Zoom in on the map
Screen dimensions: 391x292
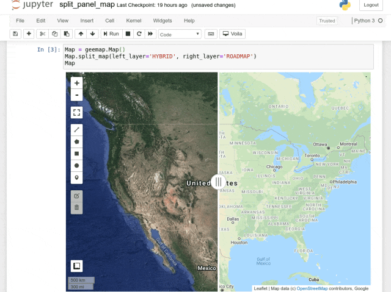click(x=76, y=84)
